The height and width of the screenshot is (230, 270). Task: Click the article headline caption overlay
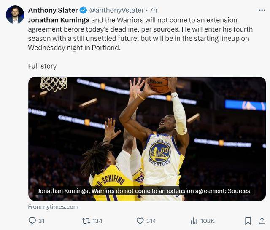point(143,191)
